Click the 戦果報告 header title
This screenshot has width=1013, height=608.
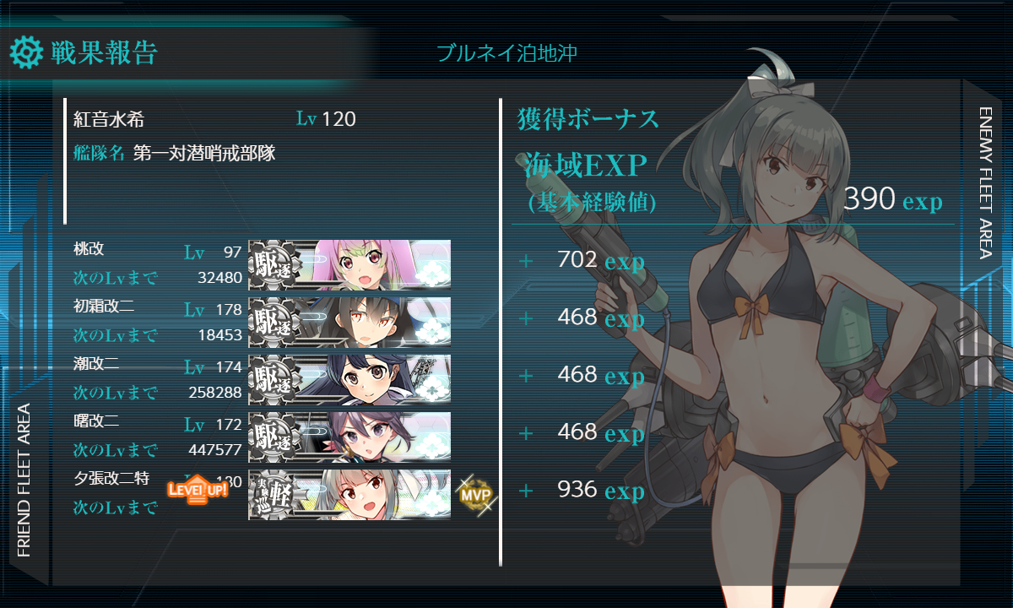pyautogui.click(x=104, y=52)
